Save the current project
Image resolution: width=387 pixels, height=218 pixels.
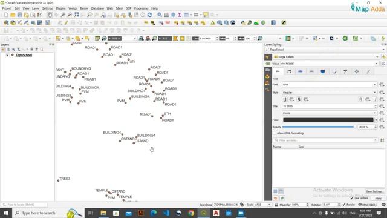coord(19,15)
